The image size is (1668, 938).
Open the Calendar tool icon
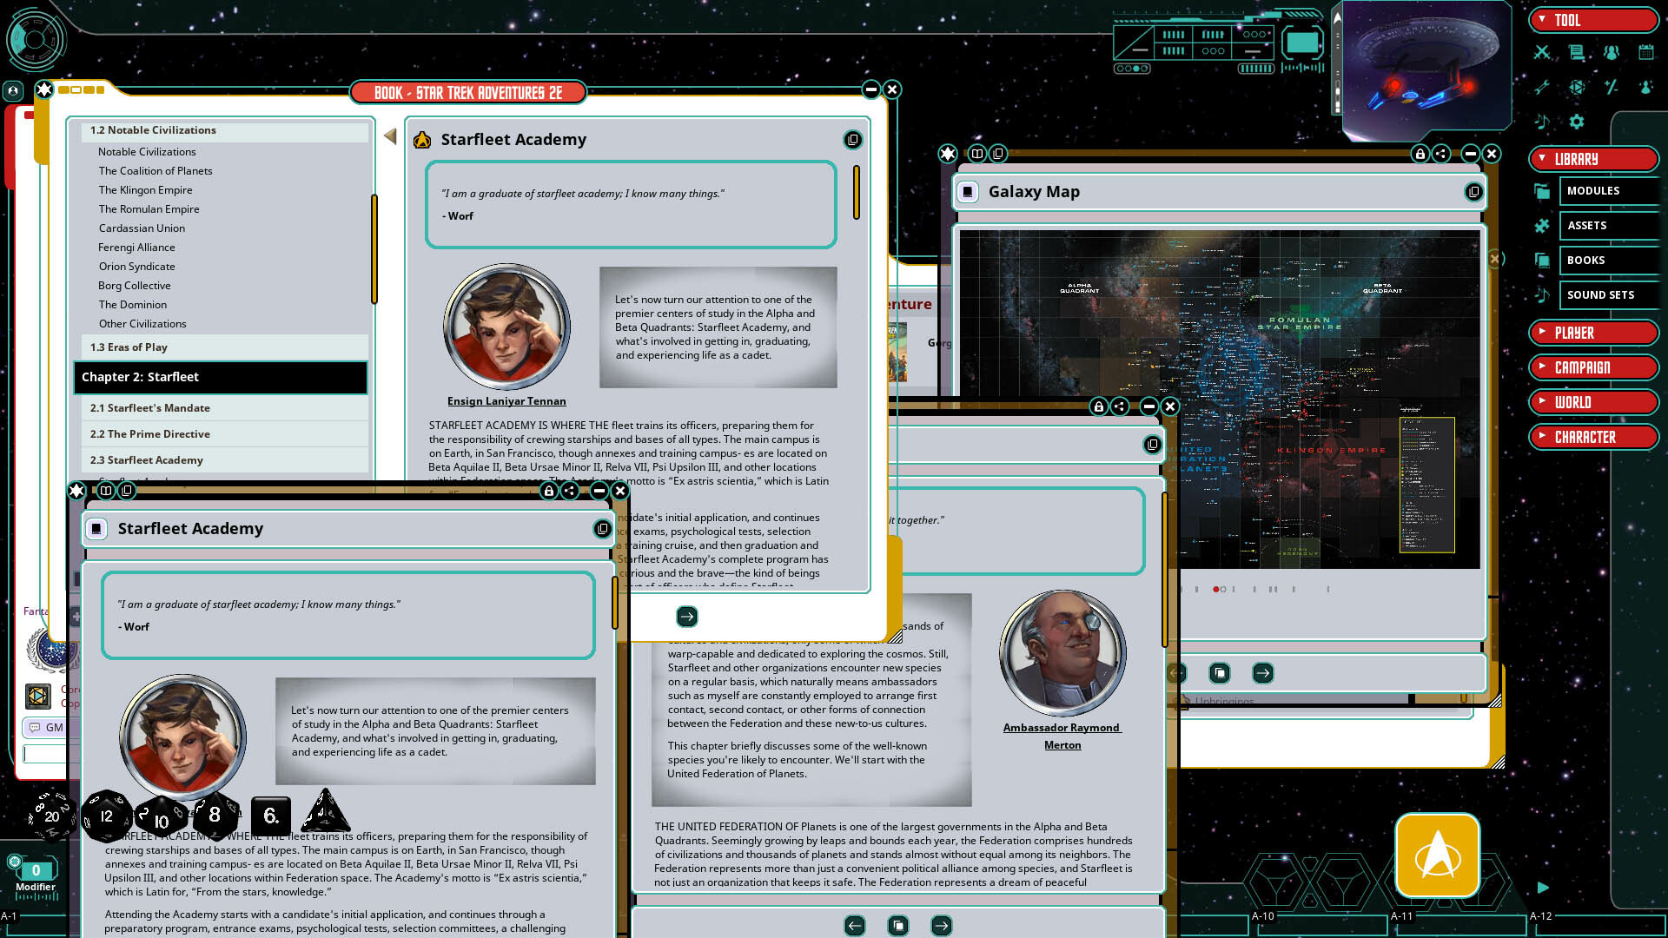pos(1645,52)
